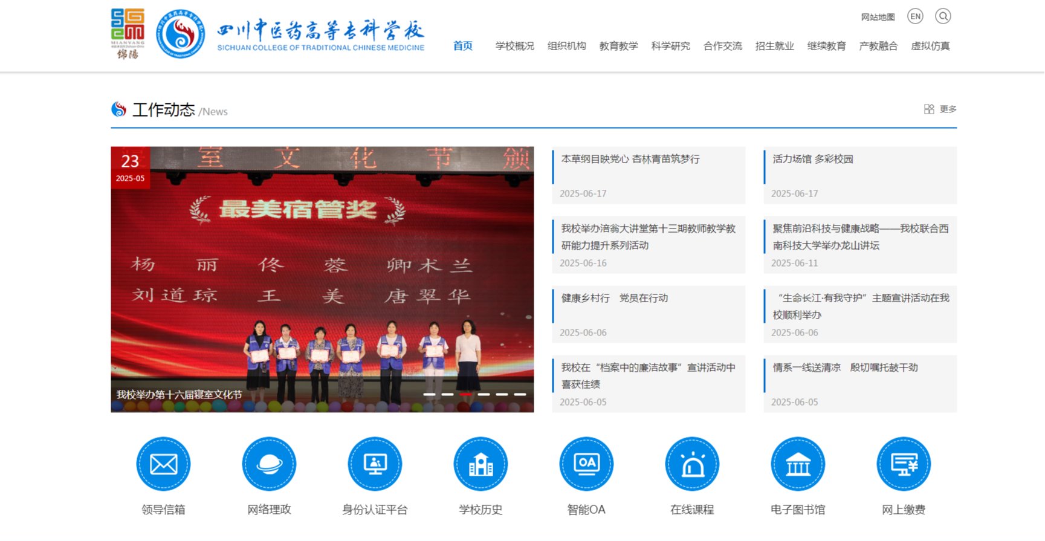Image resolution: width=1045 pixels, height=541 pixels.
Task: Launch the 智能OA icon
Action: click(x=586, y=464)
